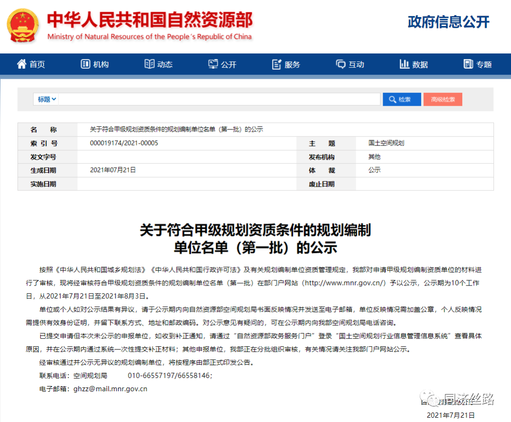Focus the search text input field

(220, 99)
